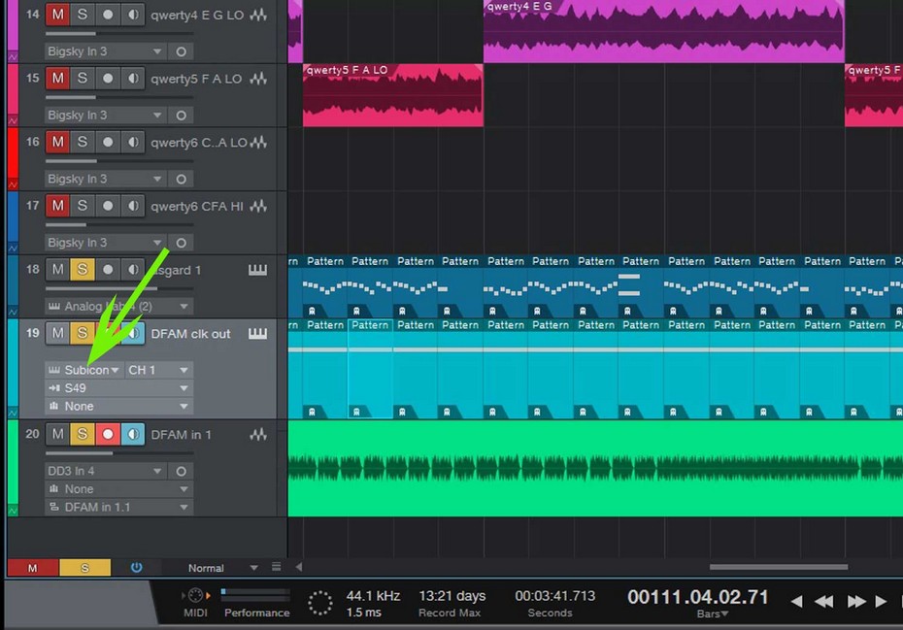Toggle channel mode on track 15 input

[x=181, y=116]
